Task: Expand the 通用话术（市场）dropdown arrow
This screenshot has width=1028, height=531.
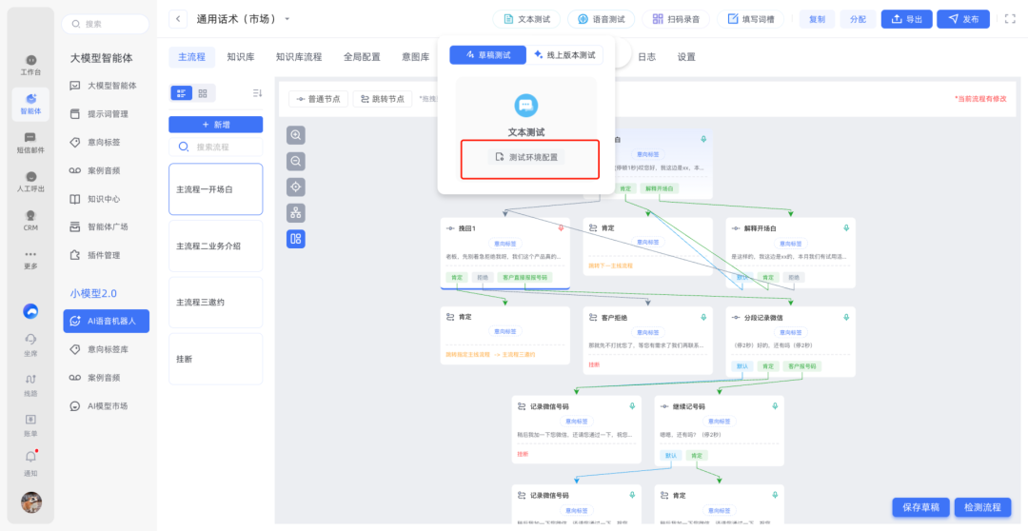Action: (287, 19)
